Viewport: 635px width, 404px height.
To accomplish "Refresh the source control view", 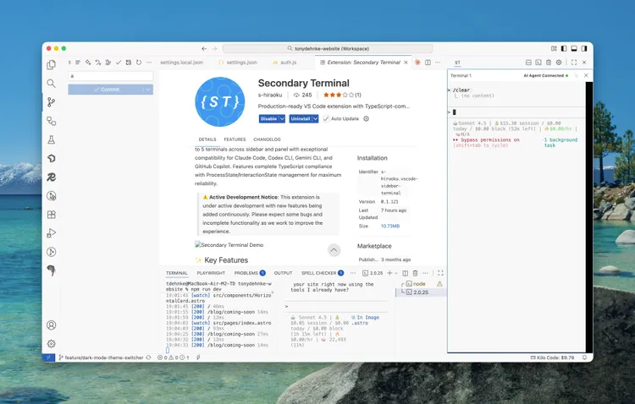I will [141, 63].
